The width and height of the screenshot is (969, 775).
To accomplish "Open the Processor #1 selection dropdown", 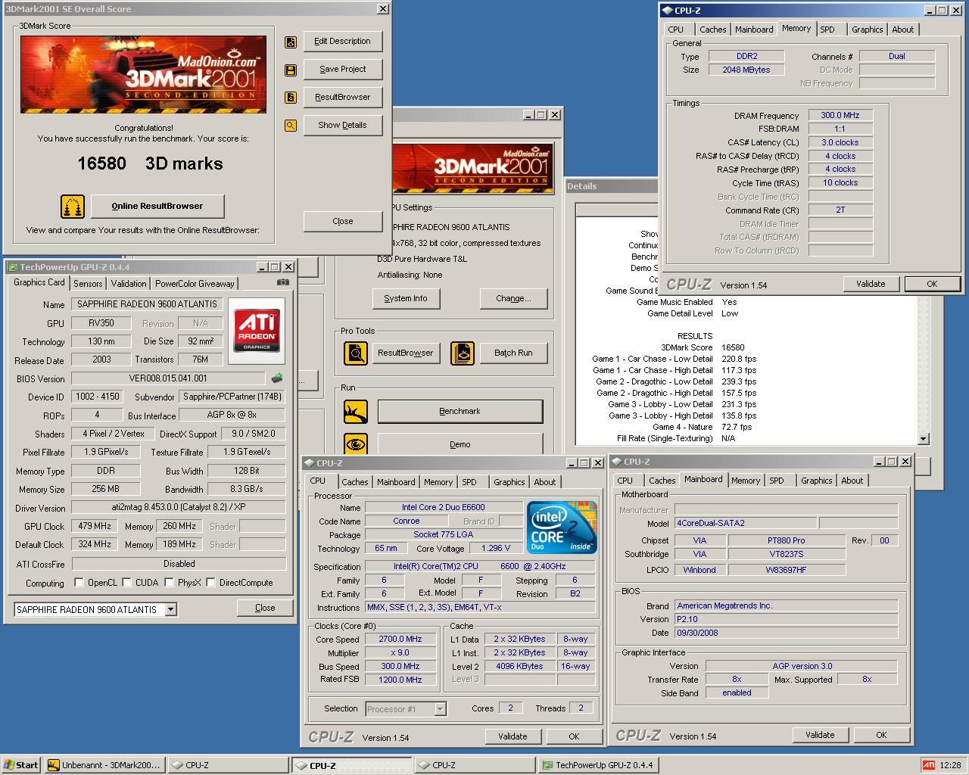I will coord(440,709).
